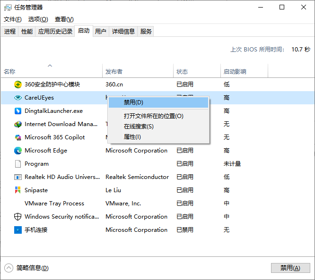Click the 10.7 秒 BIOS time value
Screen dimensions: 315x280
pos(301,49)
